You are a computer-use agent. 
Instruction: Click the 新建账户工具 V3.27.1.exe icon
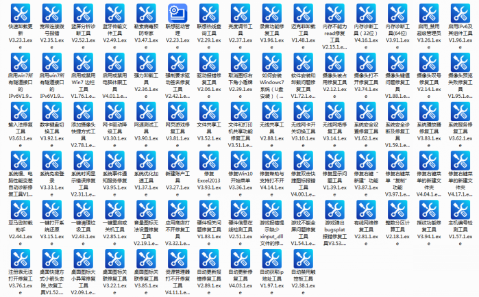[x=177, y=161]
